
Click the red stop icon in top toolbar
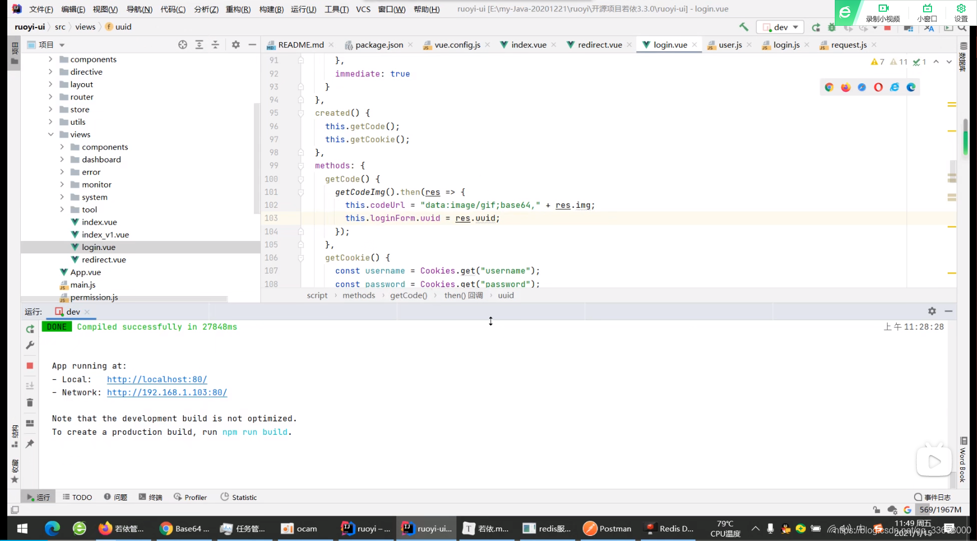click(x=888, y=28)
